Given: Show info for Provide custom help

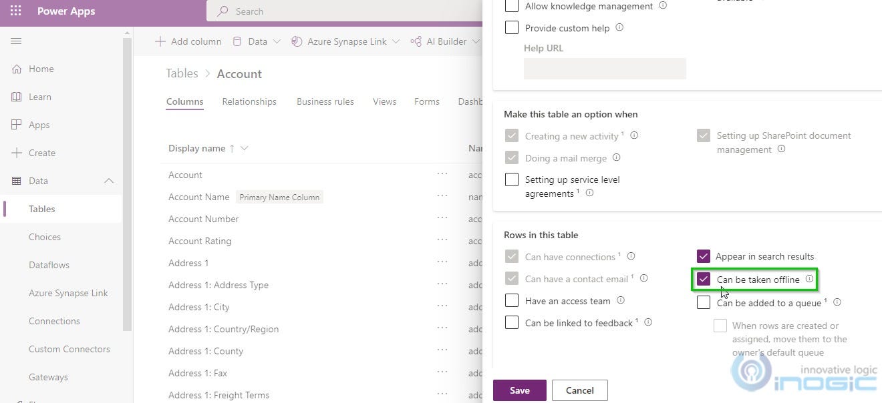Looking at the screenshot, I should (x=619, y=27).
